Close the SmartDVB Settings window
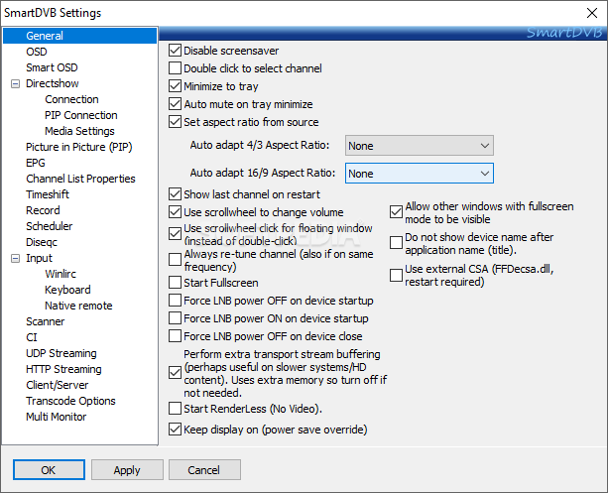 [x=592, y=13]
